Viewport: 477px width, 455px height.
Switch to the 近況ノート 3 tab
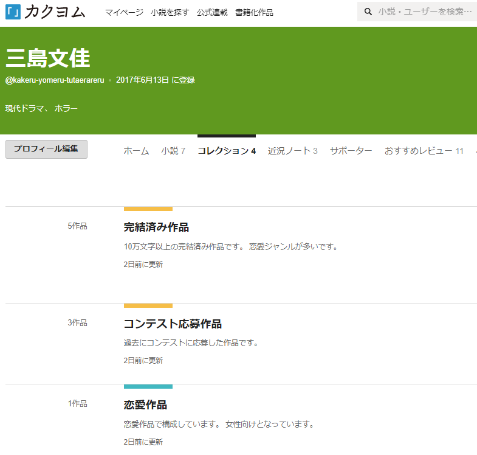coord(293,151)
